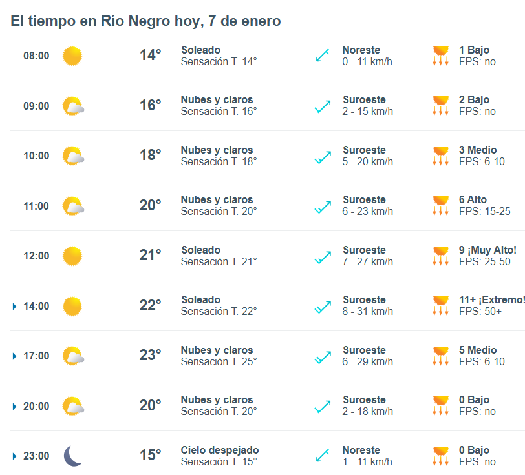Click the UV index icon at 11:00
Screen dimensions: 525x475
441,205
